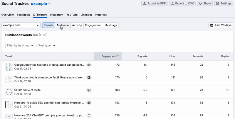
Task: Click the 'Oct 14, 12:53' date
Action: coord(23,94)
